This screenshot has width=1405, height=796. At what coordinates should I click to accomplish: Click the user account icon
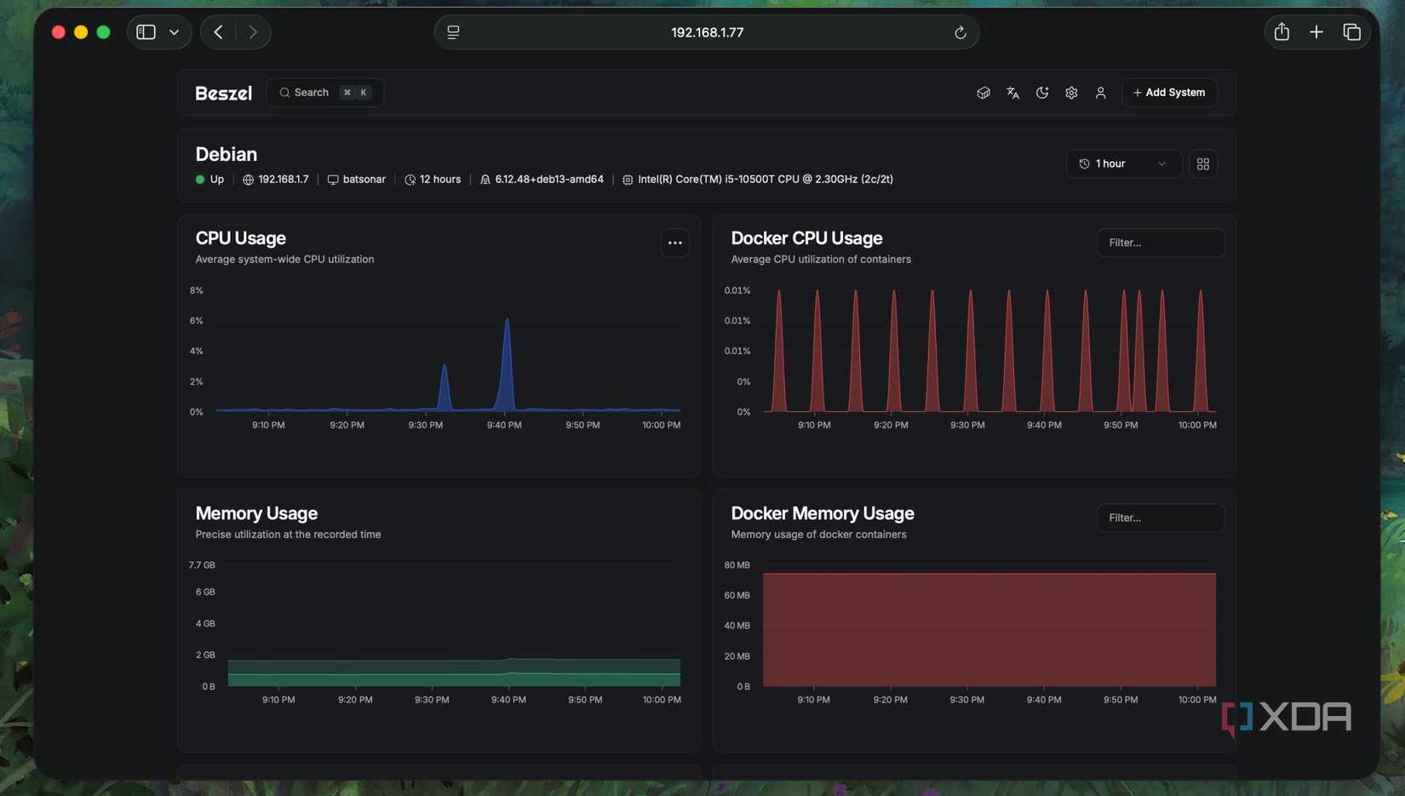click(x=1100, y=92)
